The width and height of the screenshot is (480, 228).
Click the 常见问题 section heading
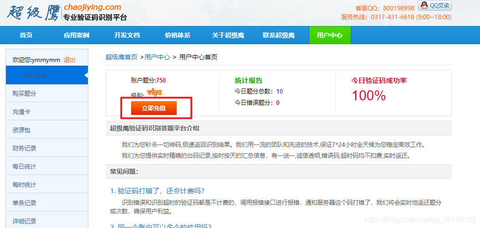pos(124,171)
